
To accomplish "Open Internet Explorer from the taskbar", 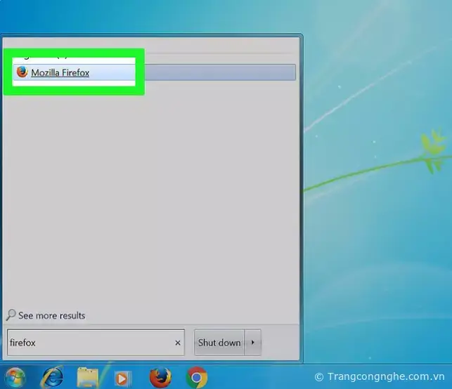I will point(51,378).
